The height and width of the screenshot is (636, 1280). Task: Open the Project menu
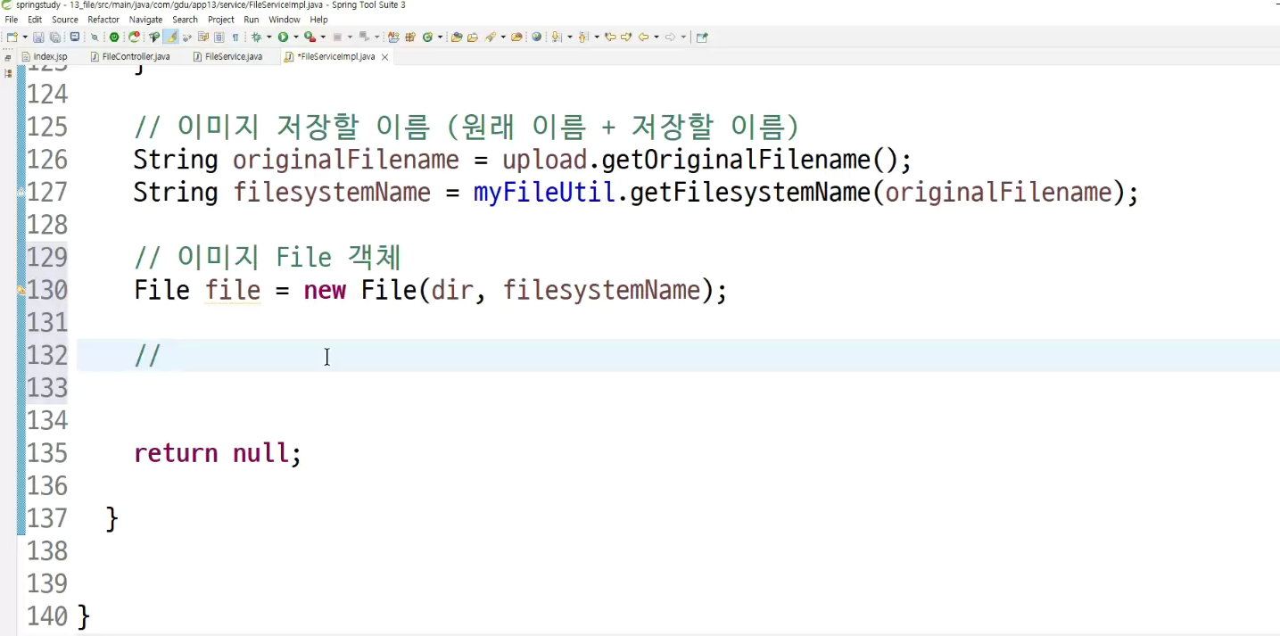(221, 20)
